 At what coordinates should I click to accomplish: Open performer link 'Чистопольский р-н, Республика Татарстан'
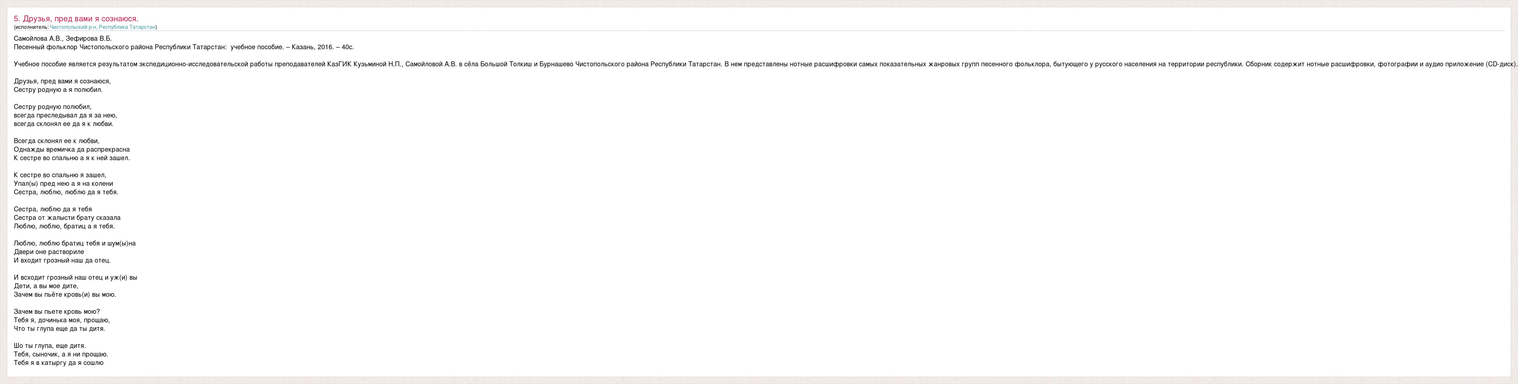coord(103,27)
